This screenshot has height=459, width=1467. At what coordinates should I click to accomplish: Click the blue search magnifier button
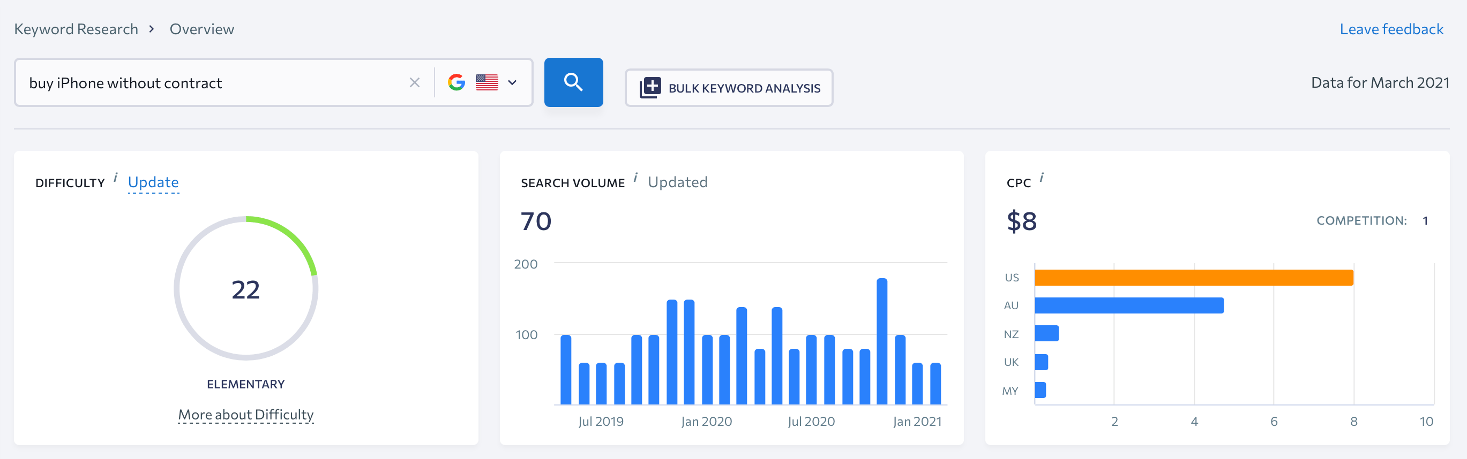573,82
